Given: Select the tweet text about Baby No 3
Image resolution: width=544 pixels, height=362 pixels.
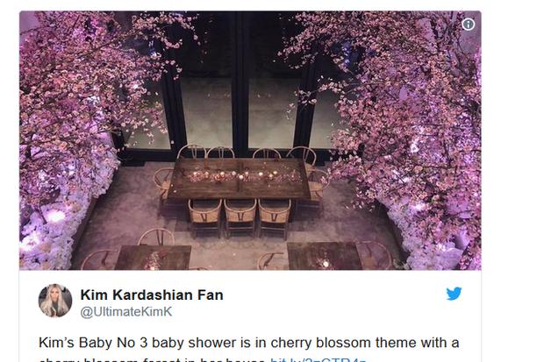Looking at the screenshot, I should (249, 350).
